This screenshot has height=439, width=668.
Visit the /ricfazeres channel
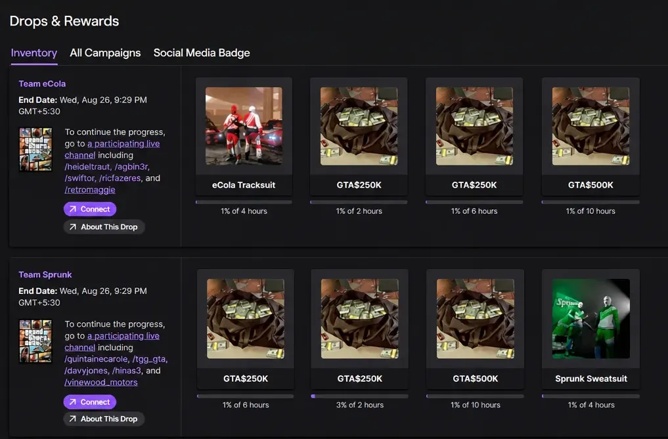[x=120, y=178]
